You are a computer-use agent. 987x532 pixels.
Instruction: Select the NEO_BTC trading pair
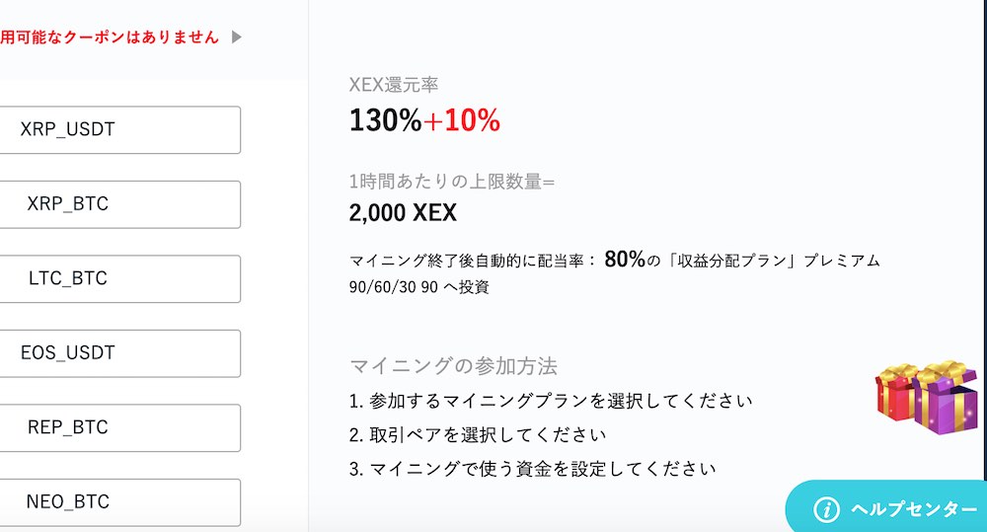point(119,502)
